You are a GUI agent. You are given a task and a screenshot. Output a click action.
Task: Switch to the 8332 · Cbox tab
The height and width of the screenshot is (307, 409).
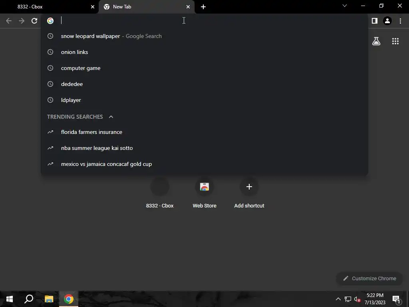click(x=49, y=7)
